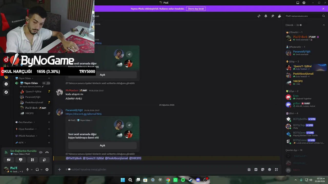Open user settings gear
This screenshot has width=328, height=184.
(x=47, y=169)
